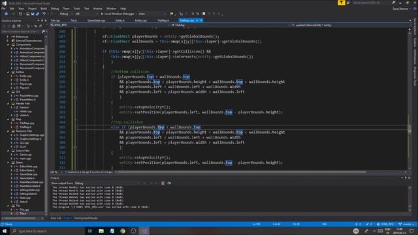Click the New Project toolbar icon
Image resolution: width=418 pixels, height=235 pixels.
tap(20, 14)
